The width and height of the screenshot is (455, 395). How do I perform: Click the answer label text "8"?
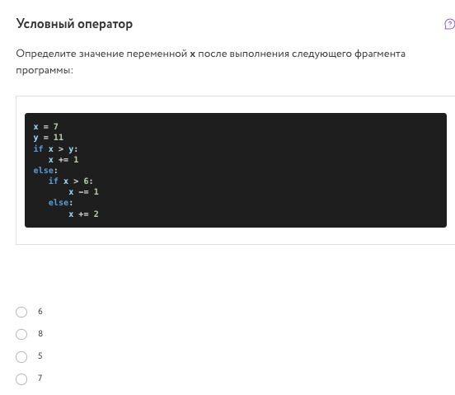(40, 333)
